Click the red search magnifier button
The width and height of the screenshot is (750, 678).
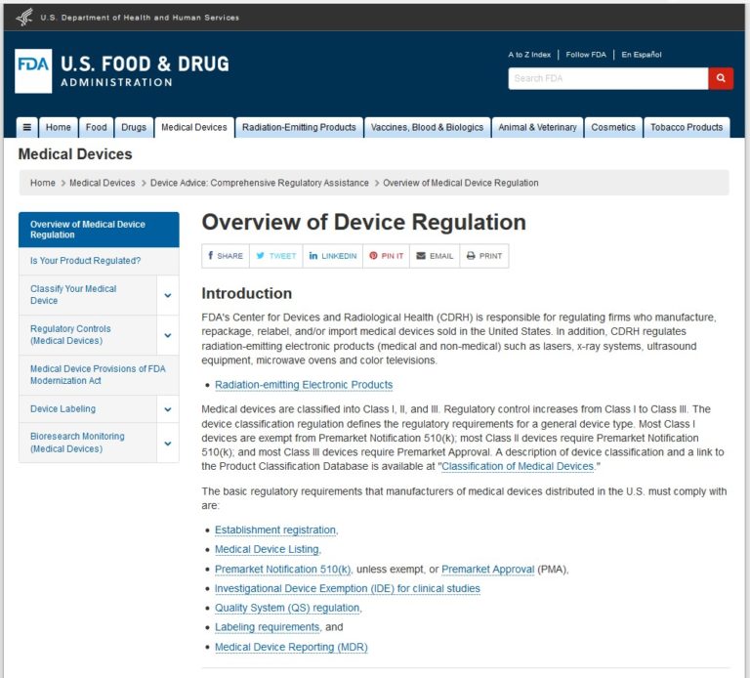tap(721, 78)
